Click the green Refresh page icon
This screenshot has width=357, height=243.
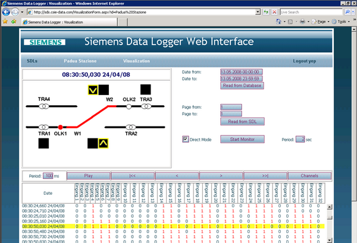pos(266,12)
